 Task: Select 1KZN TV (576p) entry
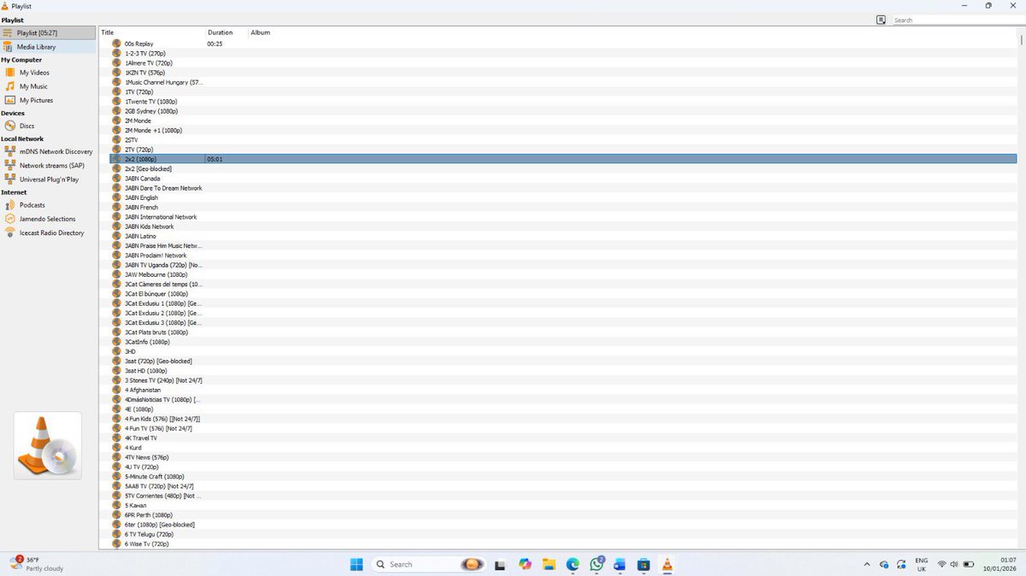click(x=145, y=73)
